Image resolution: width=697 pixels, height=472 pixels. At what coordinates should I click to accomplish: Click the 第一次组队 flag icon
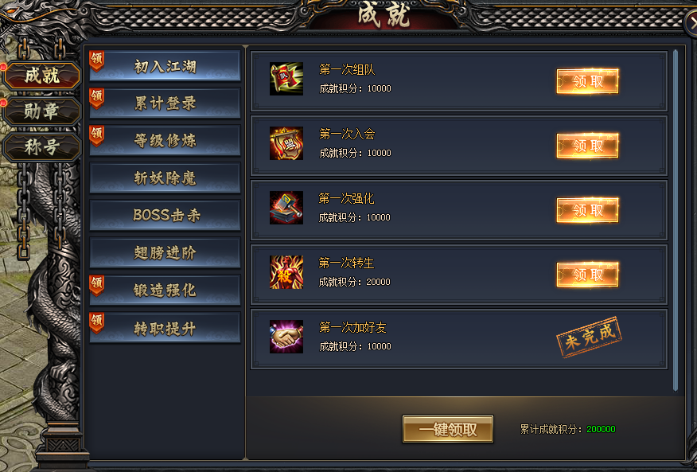click(x=286, y=79)
